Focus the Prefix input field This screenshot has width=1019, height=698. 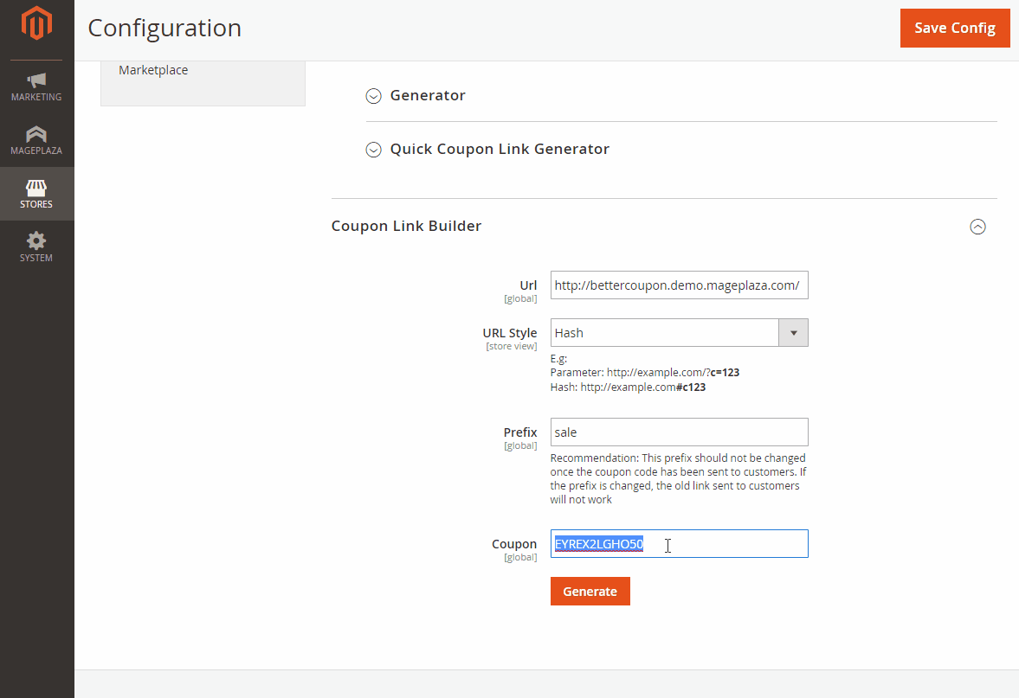pos(679,432)
